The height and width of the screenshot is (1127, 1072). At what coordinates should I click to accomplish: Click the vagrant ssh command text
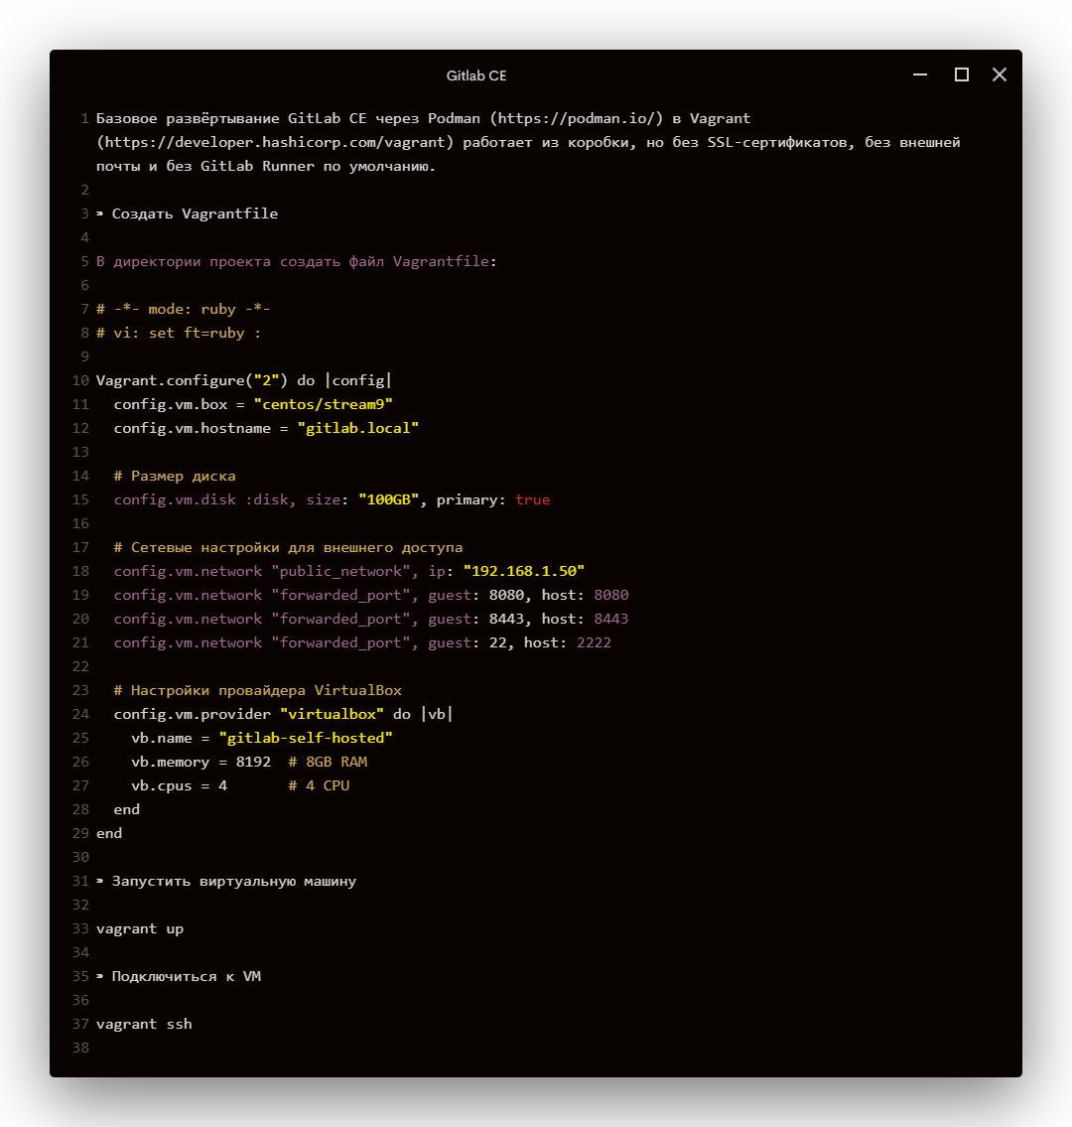click(143, 1024)
